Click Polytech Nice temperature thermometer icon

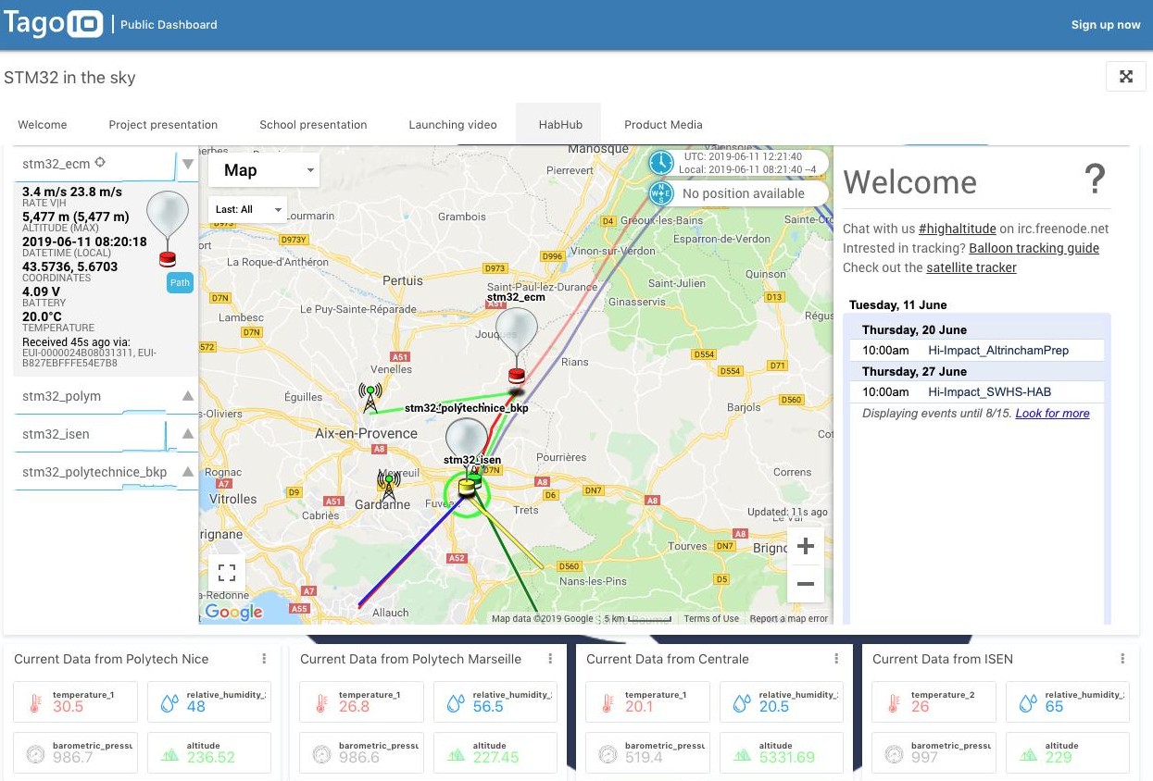(34, 702)
